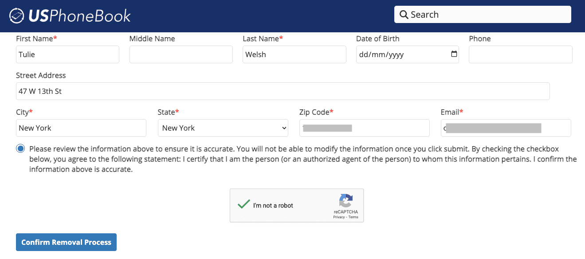
Task: Click the Email input field
Action: pyautogui.click(x=506, y=128)
